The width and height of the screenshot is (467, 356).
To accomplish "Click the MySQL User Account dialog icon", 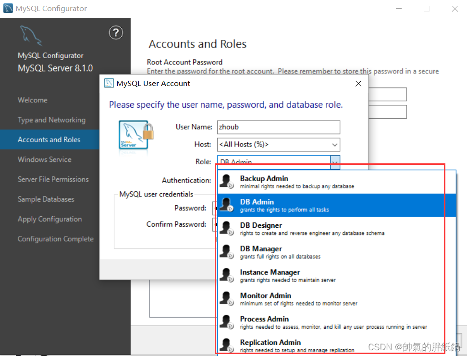I will (x=109, y=84).
